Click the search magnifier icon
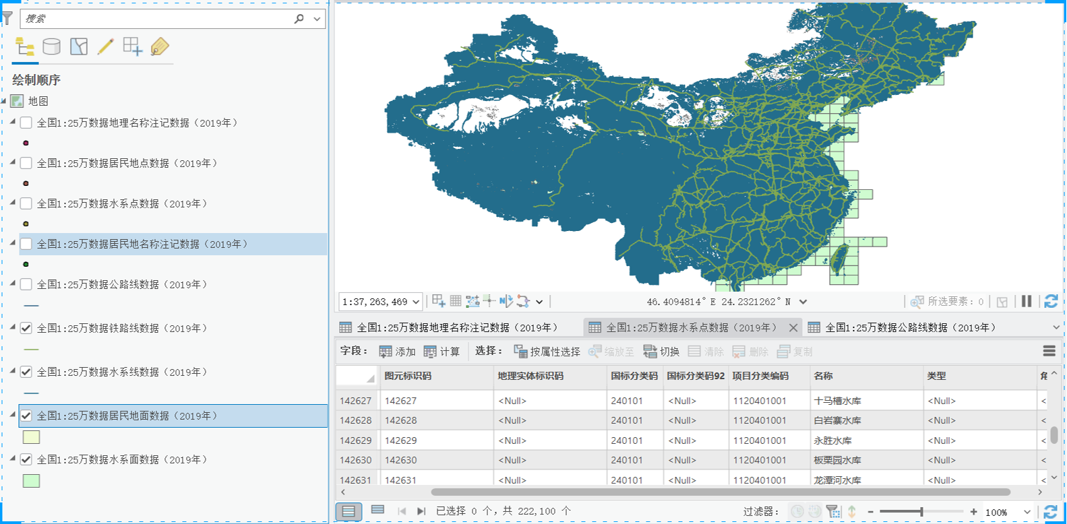The width and height of the screenshot is (1067, 524). 299,19
